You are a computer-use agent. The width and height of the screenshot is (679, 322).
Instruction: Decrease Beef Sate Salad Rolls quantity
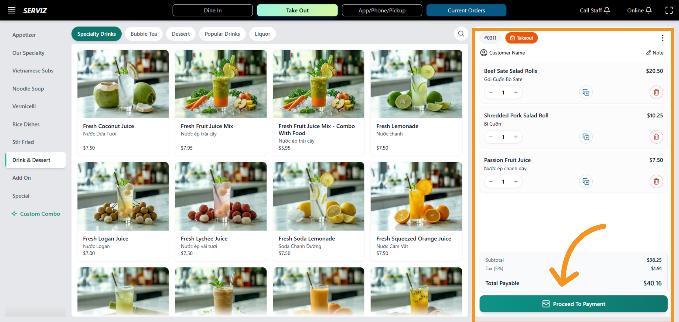(491, 93)
